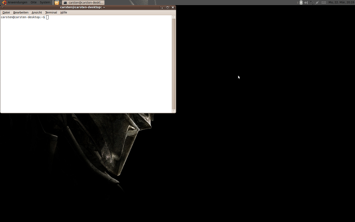Image resolution: width=355 pixels, height=222 pixels.
Task: Open the Hilfe menu
Action: point(64,13)
